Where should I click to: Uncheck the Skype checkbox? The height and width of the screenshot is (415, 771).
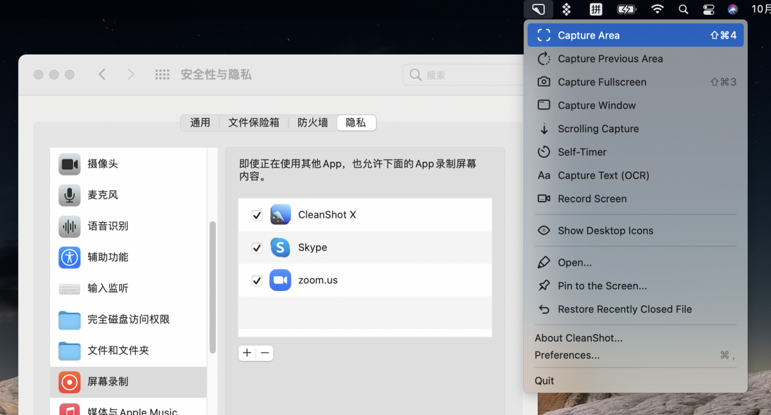pyautogui.click(x=257, y=248)
